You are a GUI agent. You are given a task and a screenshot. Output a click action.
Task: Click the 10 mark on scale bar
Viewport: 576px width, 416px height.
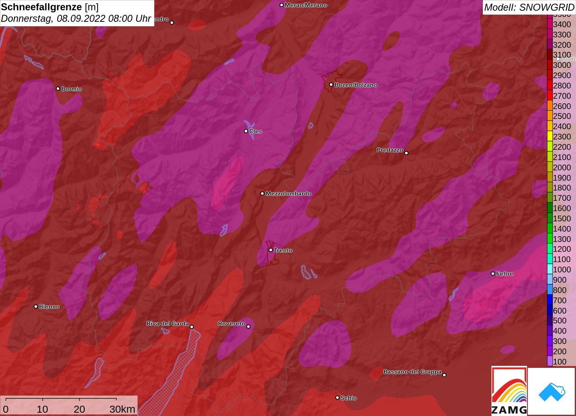[42, 409]
